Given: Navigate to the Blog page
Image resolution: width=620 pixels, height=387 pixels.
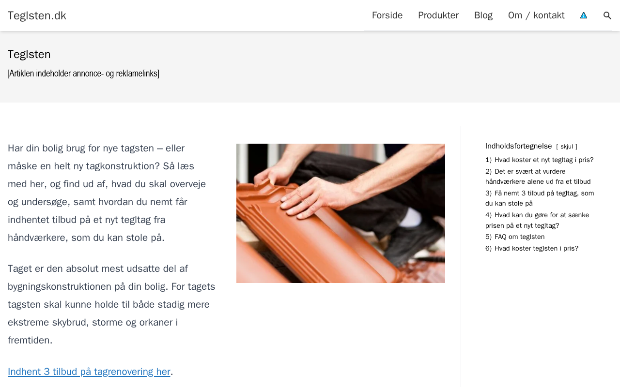Looking at the screenshot, I should click(483, 15).
